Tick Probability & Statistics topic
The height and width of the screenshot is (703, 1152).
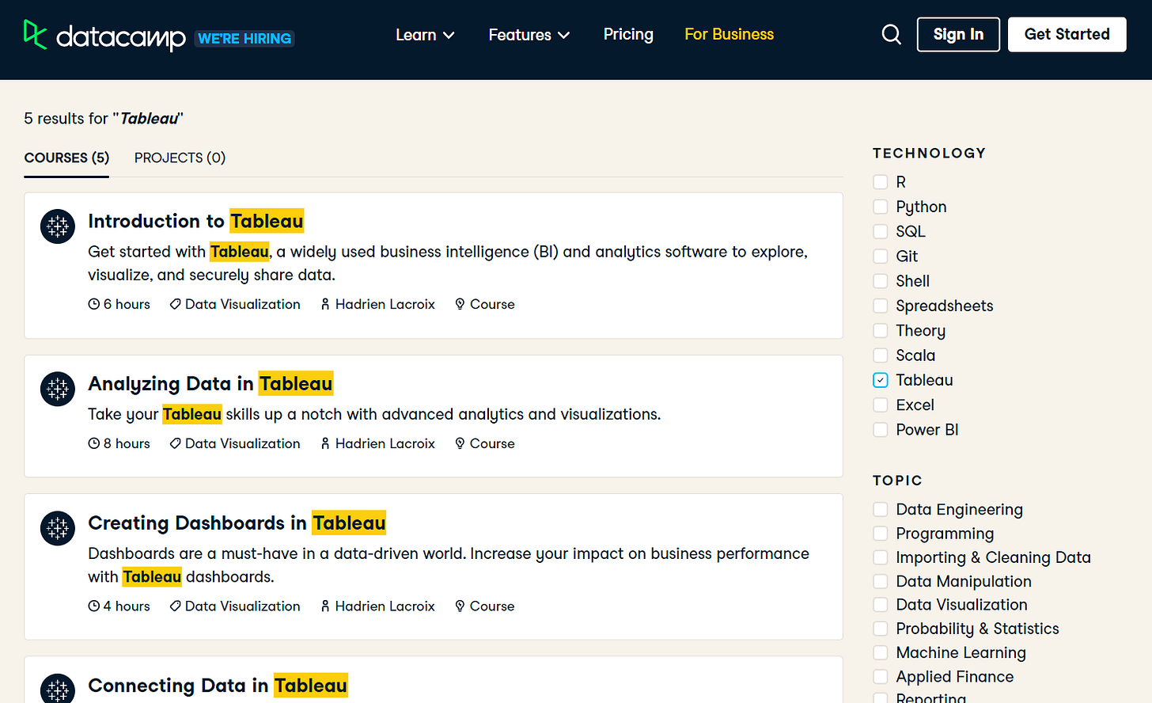tap(881, 629)
